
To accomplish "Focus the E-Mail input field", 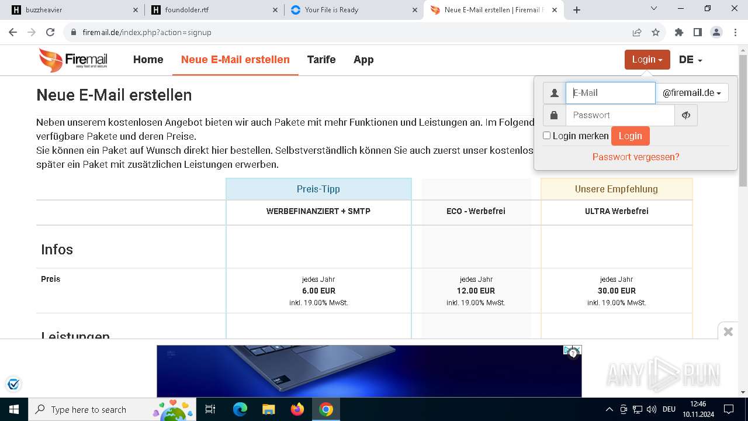I will [x=611, y=93].
